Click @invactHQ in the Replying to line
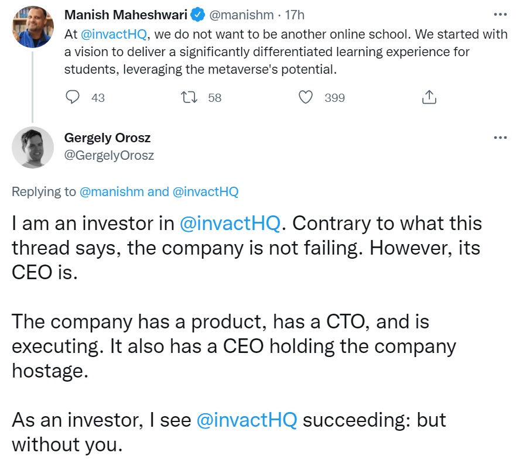The image size is (523, 463). pos(206,191)
